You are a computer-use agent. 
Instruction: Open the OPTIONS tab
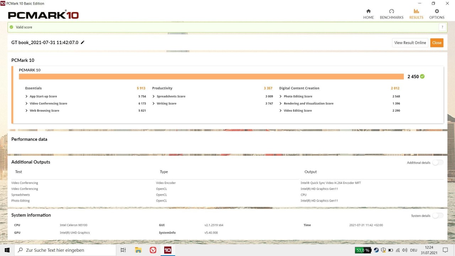click(x=437, y=14)
